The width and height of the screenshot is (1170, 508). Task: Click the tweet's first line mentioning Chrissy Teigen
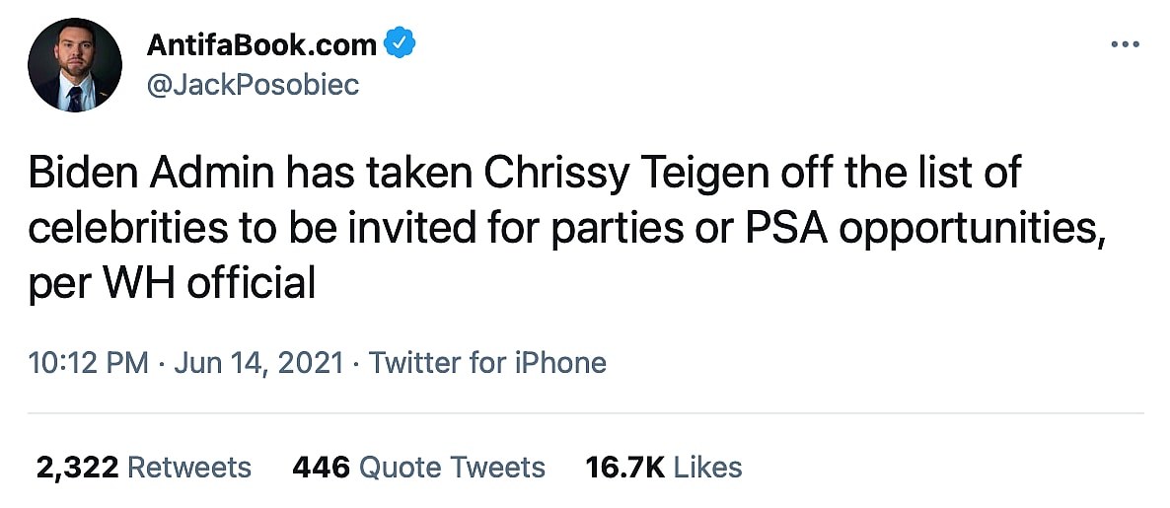click(524, 174)
